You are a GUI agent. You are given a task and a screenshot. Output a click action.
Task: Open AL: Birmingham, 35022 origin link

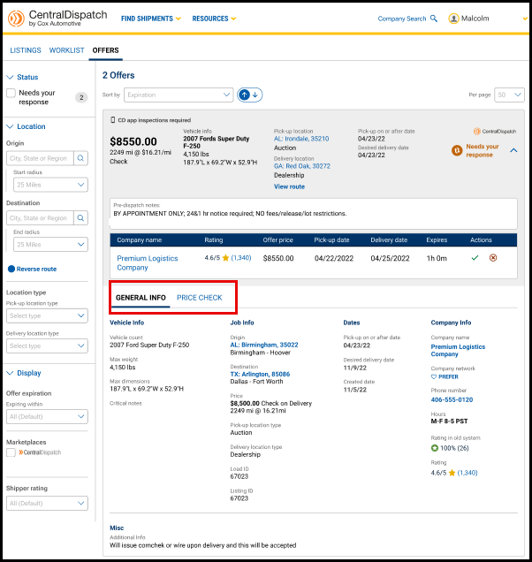[264, 345]
